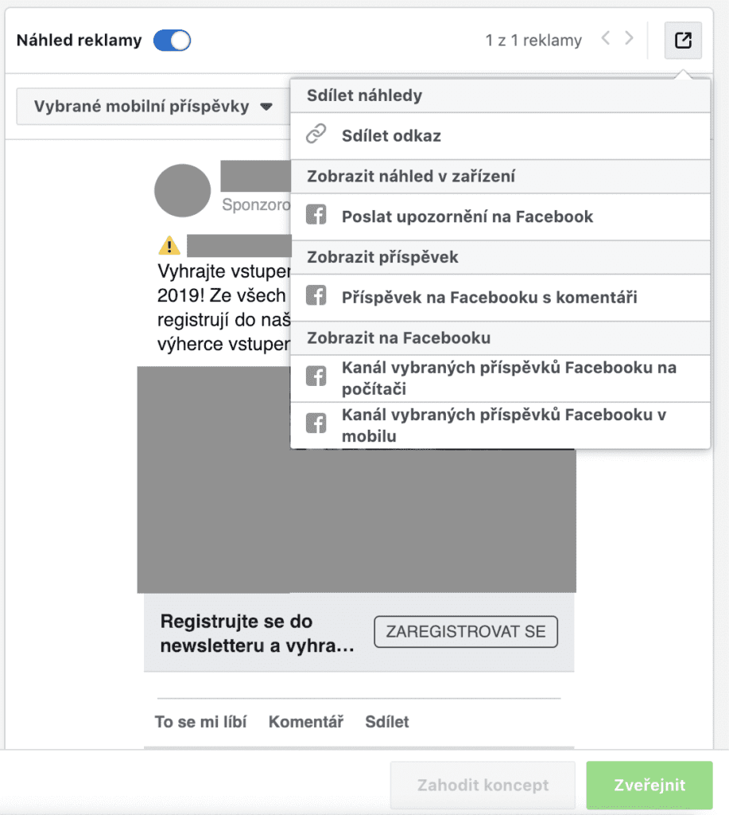Click the To se mi líbí link
This screenshot has height=815, width=729.
click(200, 722)
